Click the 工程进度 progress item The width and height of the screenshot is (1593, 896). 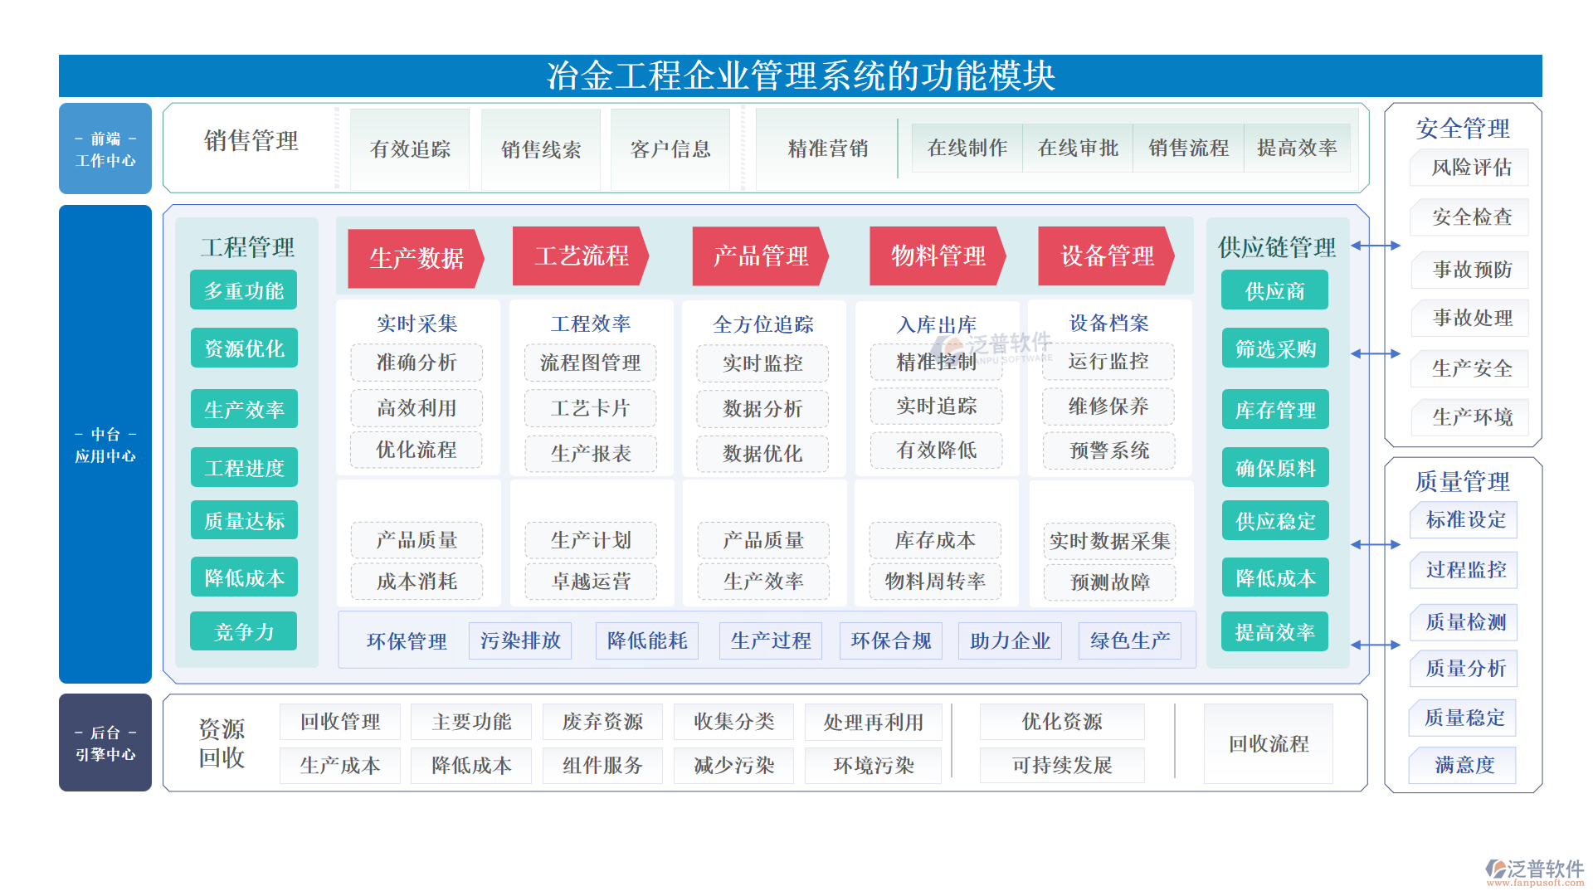tap(244, 466)
